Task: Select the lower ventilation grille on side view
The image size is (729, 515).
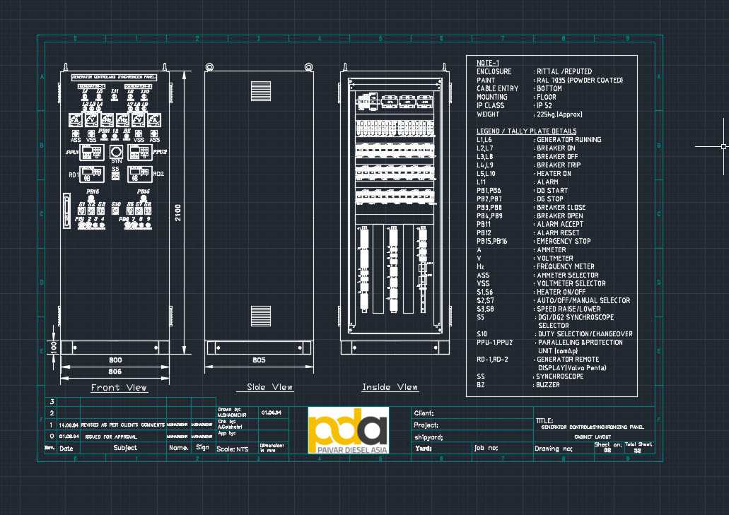Action: [261, 316]
